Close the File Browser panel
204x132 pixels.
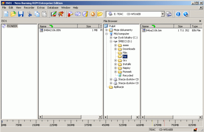click(x=200, y=21)
